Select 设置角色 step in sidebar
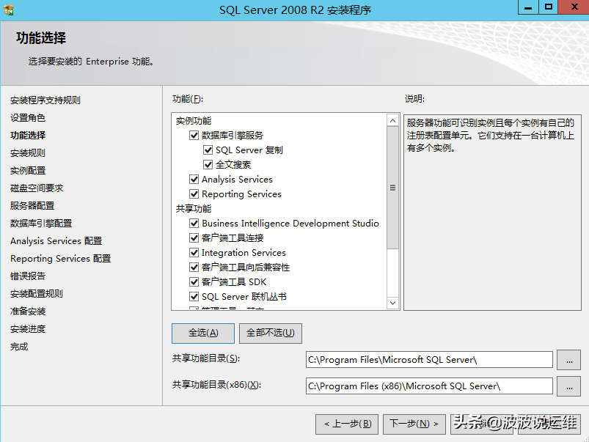 tap(27, 117)
